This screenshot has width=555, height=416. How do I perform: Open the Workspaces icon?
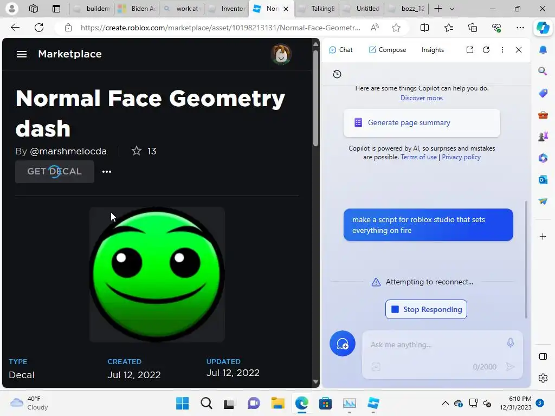point(34,9)
